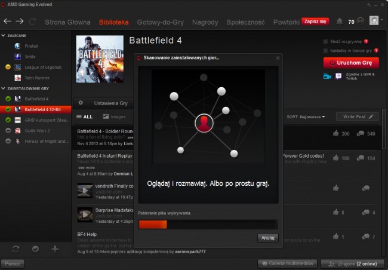The height and width of the screenshot is (270, 388).
Task: Click the gear icon beside Ustawienia Gry
Action: 81,103
